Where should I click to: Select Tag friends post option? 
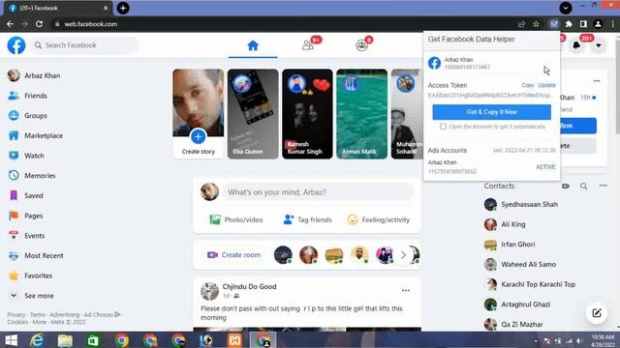pos(308,219)
